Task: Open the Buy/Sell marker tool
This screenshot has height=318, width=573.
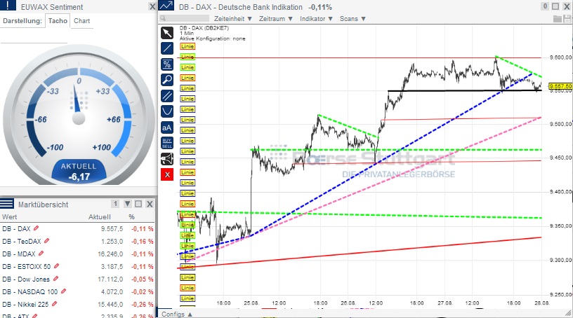Action: pyautogui.click(x=167, y=144)
